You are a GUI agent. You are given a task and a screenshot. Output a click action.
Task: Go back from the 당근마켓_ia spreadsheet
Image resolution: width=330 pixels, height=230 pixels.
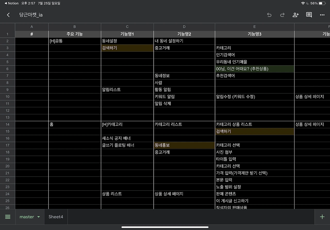click(x=8, y=15)
